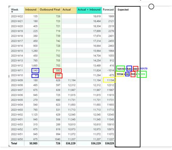The width and height of the screenshot is (172, 150).
Task: Sort by the Actual + Inbound column header
Action: click(89, 9)
